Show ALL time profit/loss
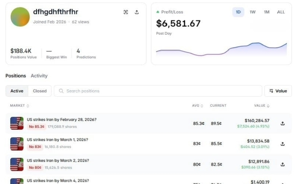 [281, 12]
